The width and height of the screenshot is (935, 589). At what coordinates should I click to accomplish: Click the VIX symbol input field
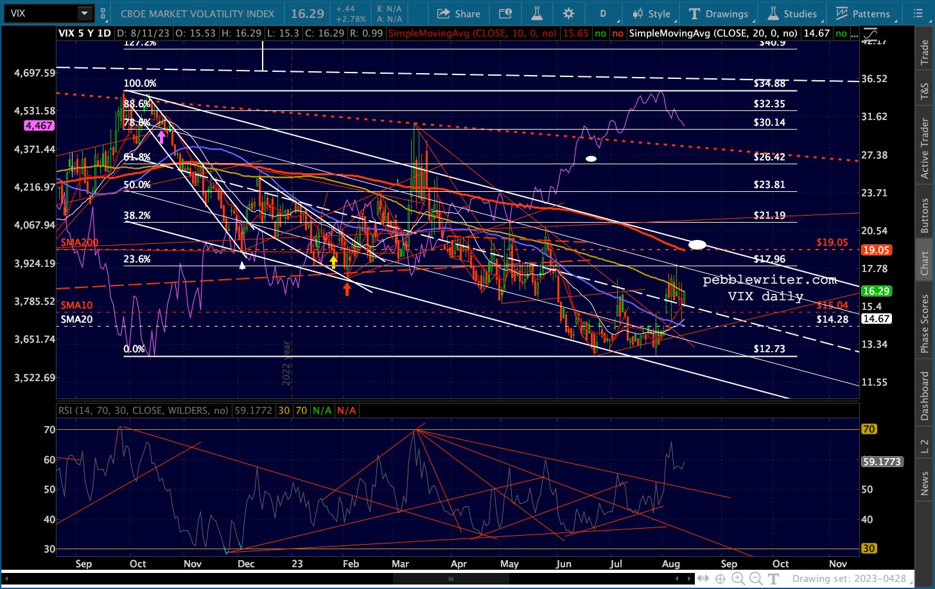tap(40, 13)
